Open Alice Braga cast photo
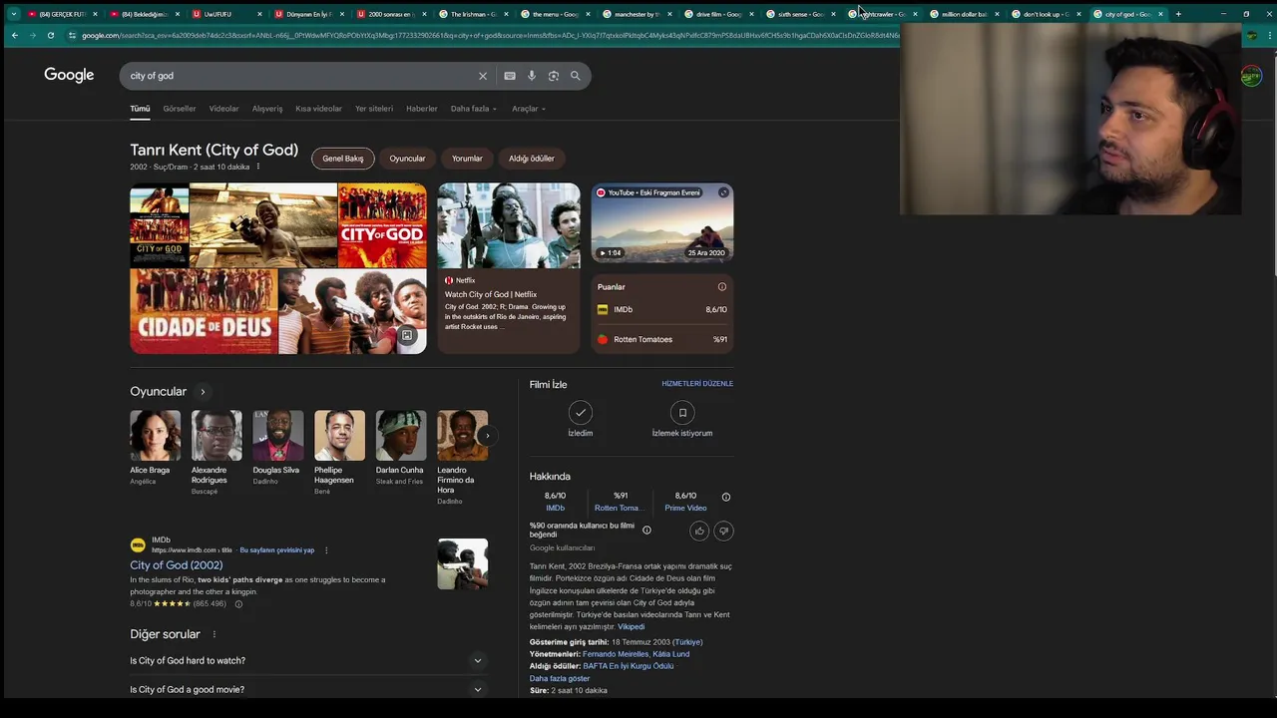Viewport: 1277px width, 718px height. tap(156, 436)
